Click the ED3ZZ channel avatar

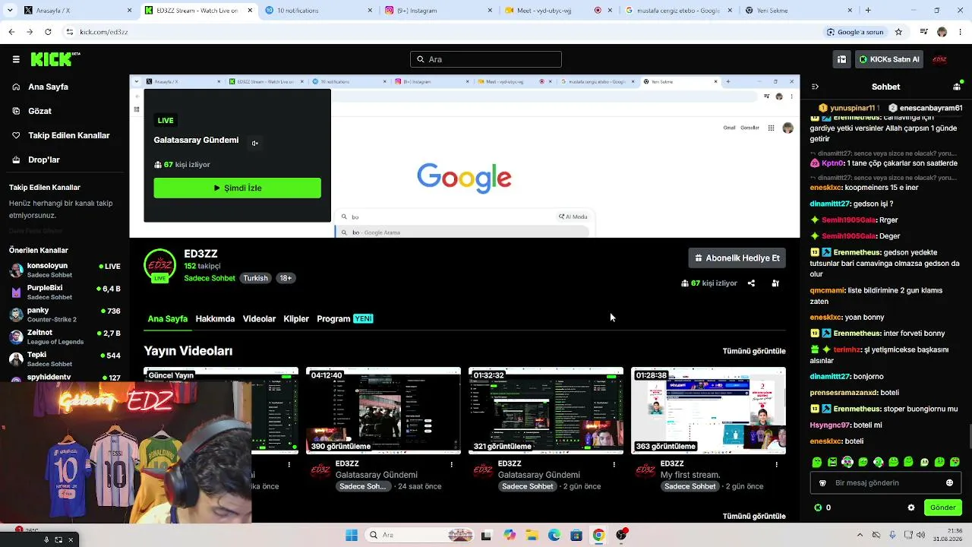click(x=159, y=265)
